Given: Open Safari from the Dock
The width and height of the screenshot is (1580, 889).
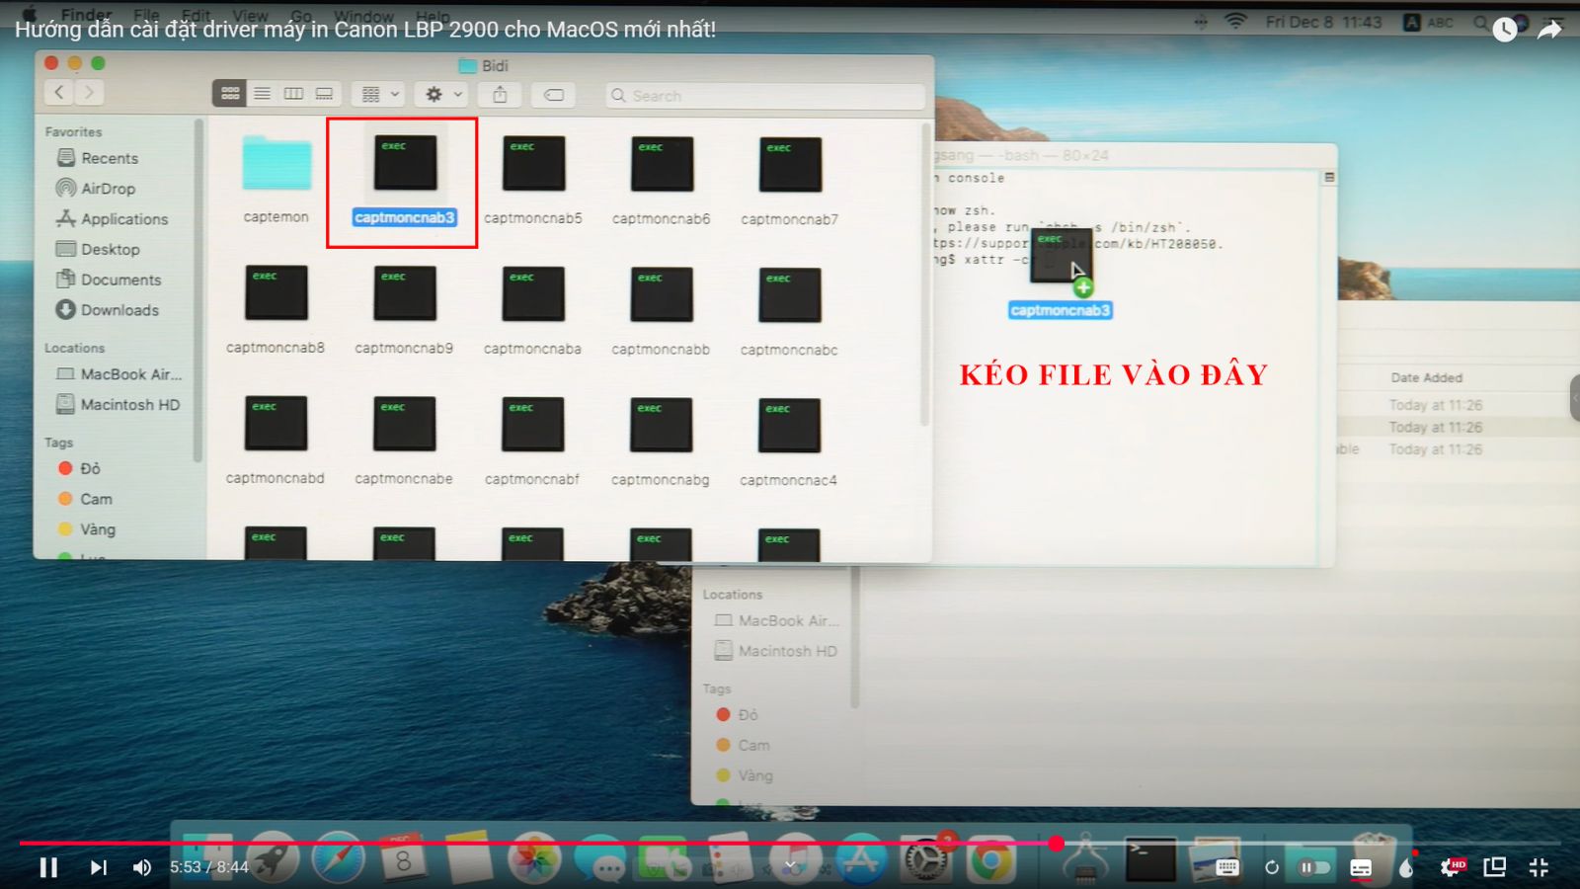Looking at the screenshot, I should (338, 857).
